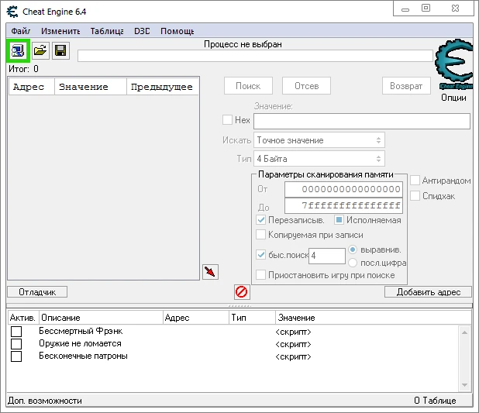The width and height of the screenshot is (479, 413).
Task: Click О Таблице in status bar
Action: tap(435, 401)
